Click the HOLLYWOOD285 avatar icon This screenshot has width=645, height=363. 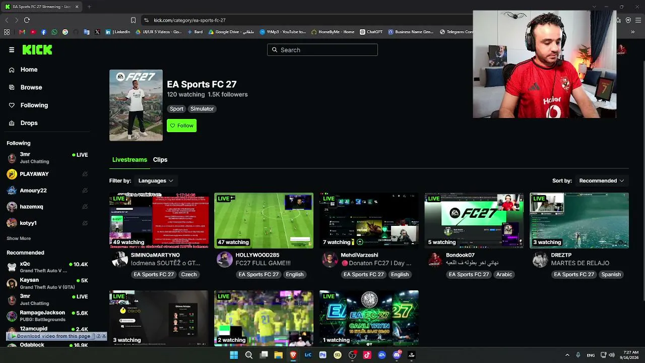point(225,260)
